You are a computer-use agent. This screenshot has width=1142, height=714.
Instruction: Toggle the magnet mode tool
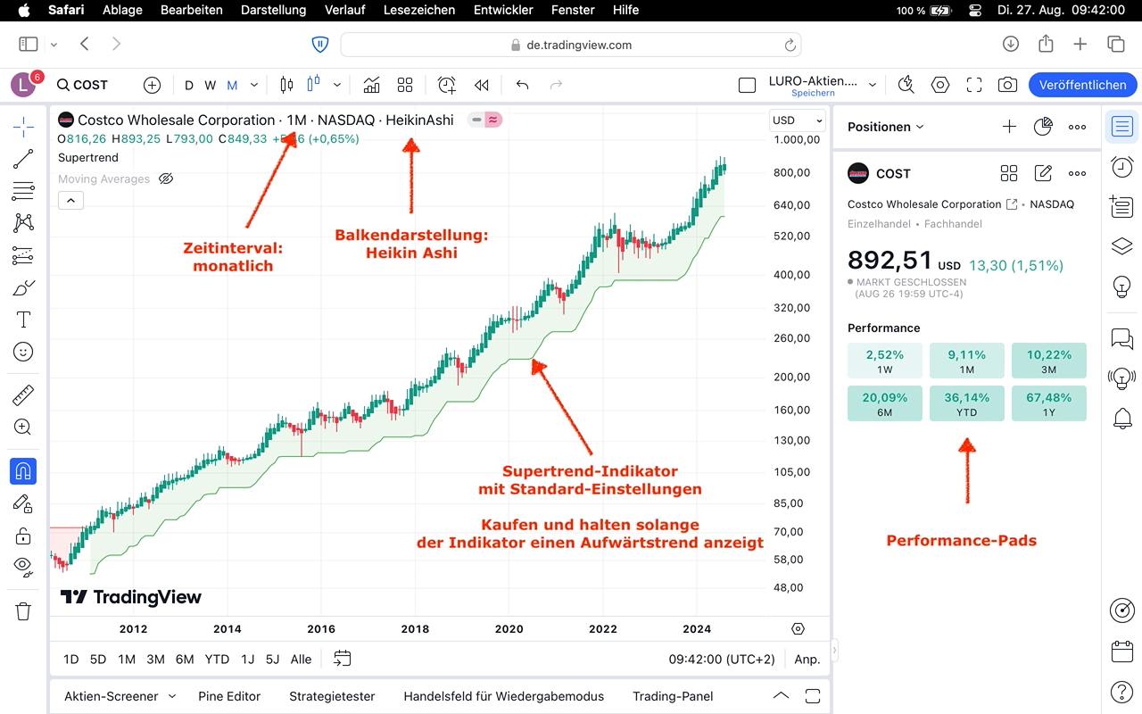click(x=23, y=470)
